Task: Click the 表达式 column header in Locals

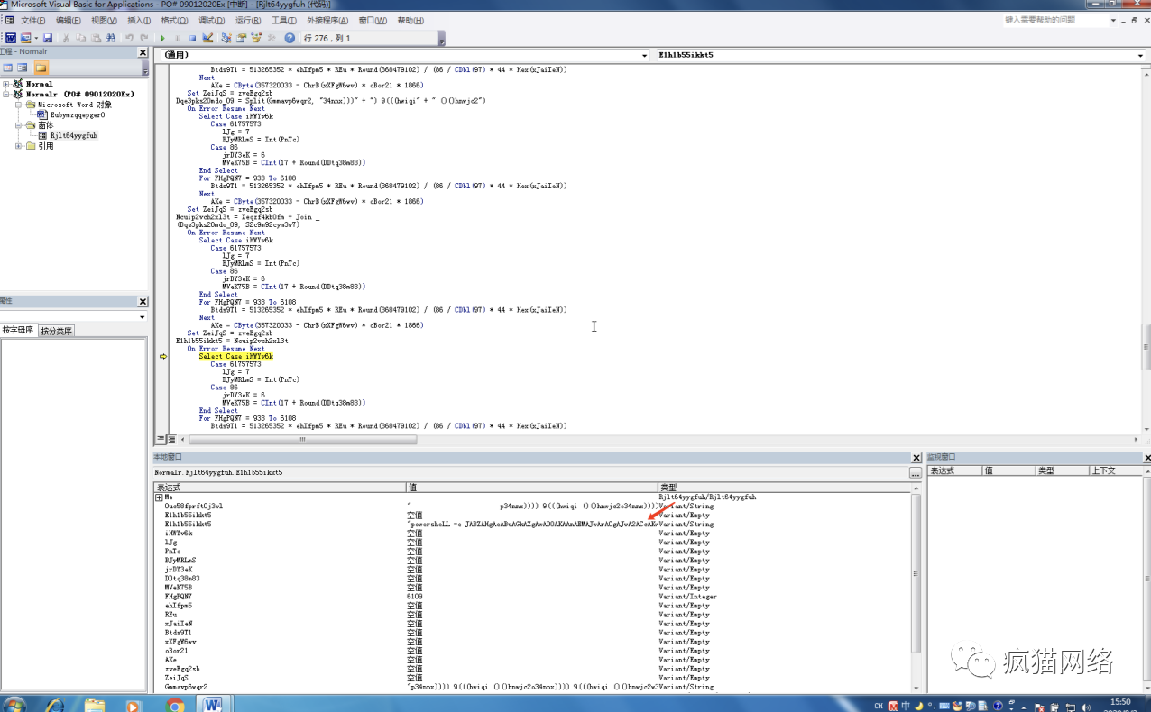Action: point(280,487)
